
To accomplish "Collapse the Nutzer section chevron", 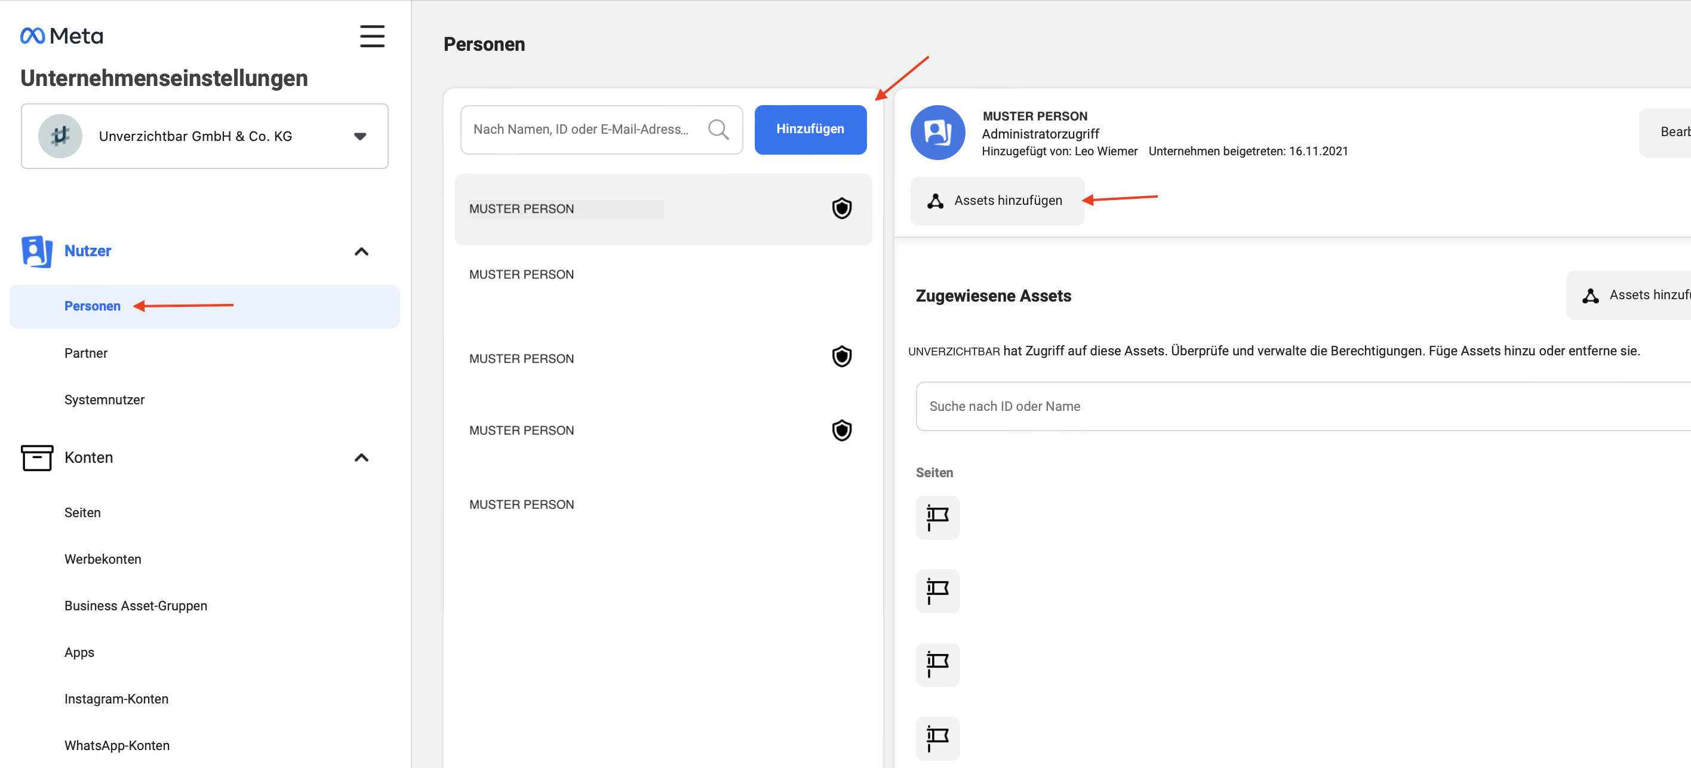I will (x=361, y=251).
